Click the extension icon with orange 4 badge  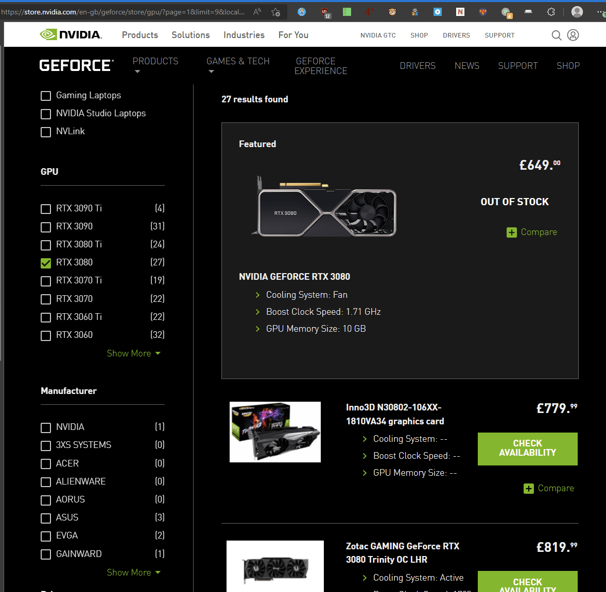coord(506,13)
